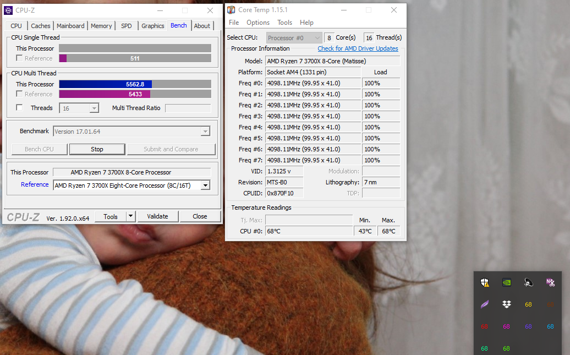Screen dimensions: 570x355
Task: Open the purple feather tray icon
Action: click(485, 304)
